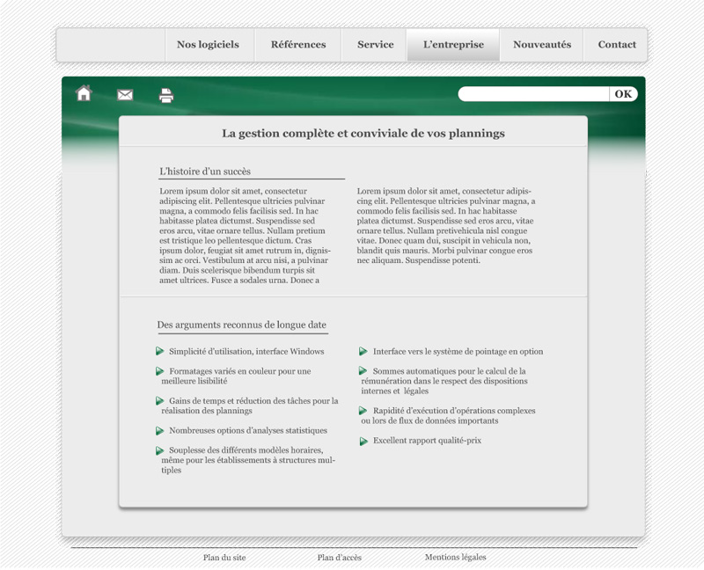Click the envelope email icon
The height and width of the screenshot is (570, 704).
click(x=125, y=95)
